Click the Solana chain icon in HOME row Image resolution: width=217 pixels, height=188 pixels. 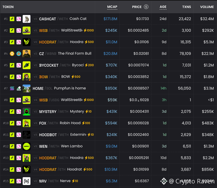point(12,88)
